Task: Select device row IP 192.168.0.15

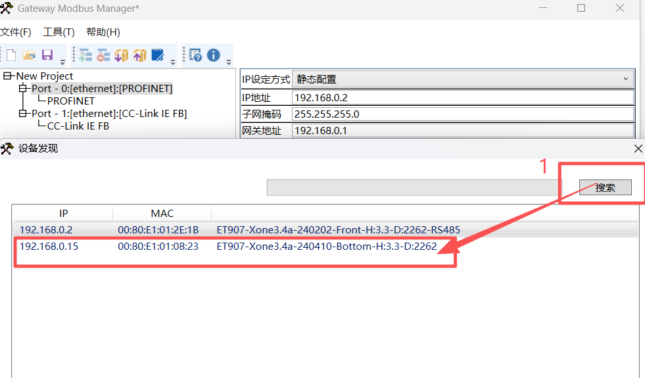Action: [325, 247]
